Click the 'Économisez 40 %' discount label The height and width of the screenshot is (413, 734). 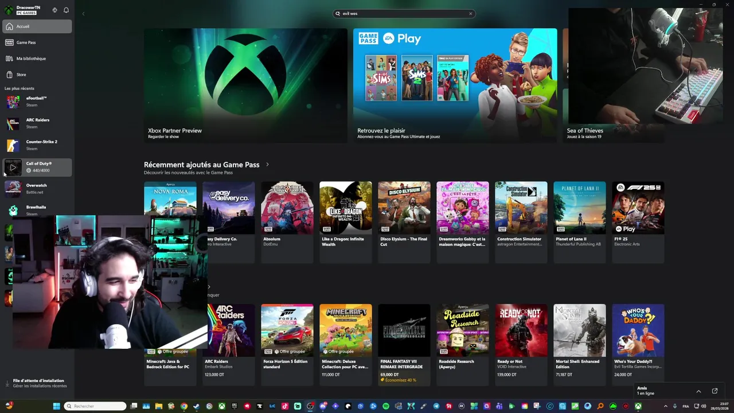click(x=399, y=380)
